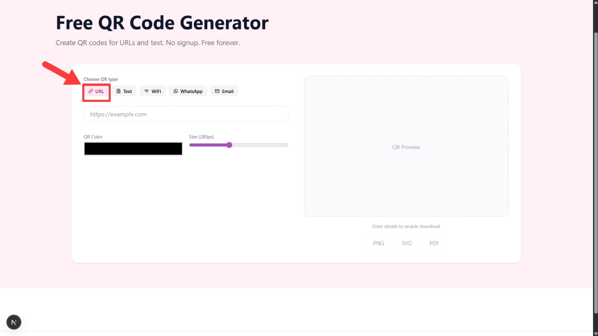Click the QR Preview placeholder area
Image resolution: width=598 pixels, height=336 pixels.
406,147
